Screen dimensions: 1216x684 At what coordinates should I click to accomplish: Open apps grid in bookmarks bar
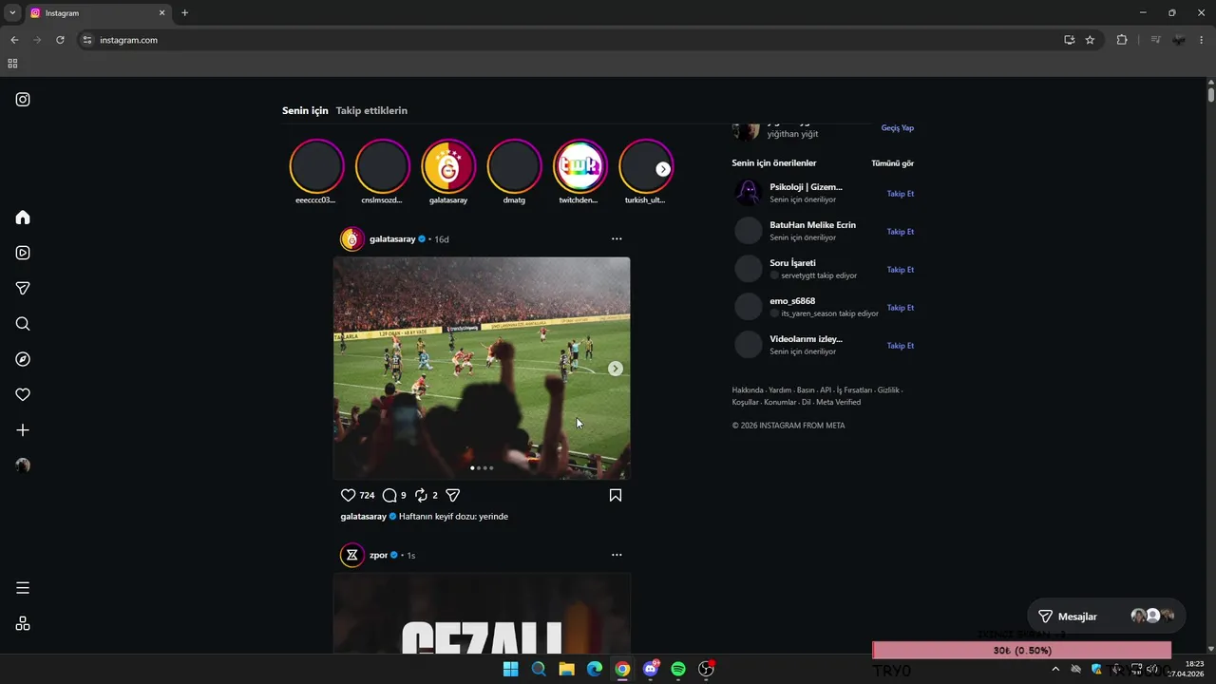pos(12,64)
